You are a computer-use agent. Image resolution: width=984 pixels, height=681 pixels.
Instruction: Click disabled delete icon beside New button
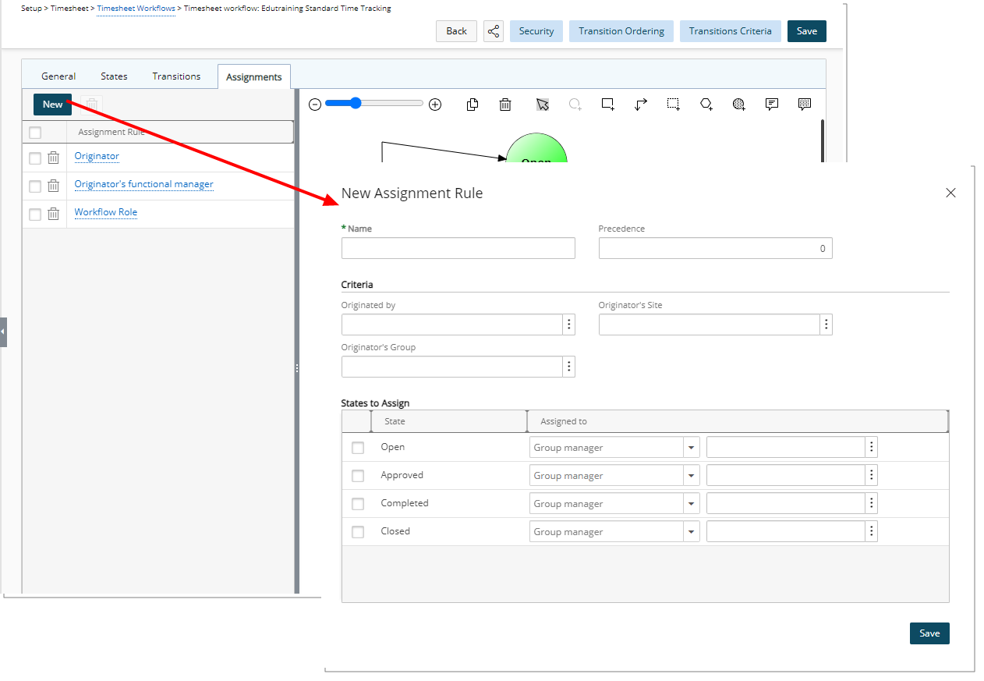91,105
